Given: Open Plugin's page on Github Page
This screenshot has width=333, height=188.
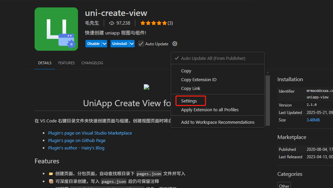Looking at the screenshot, I should [77, 140].
